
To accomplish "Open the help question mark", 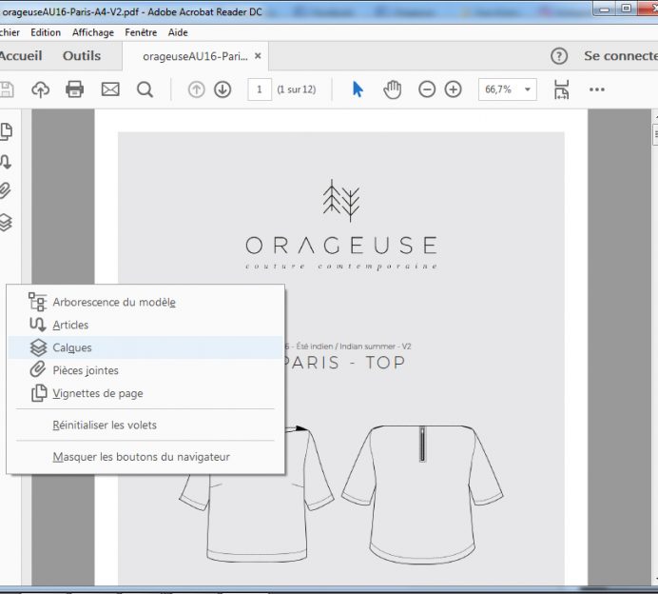I will pos(559,56).
